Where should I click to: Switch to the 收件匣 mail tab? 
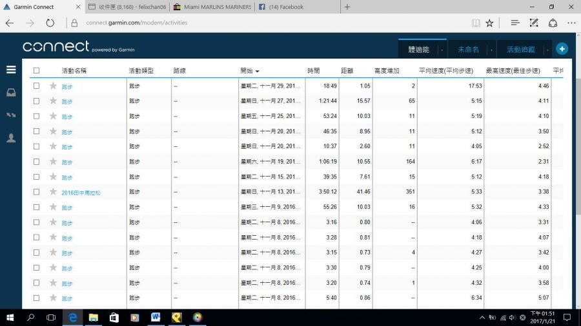coord(127,6)
